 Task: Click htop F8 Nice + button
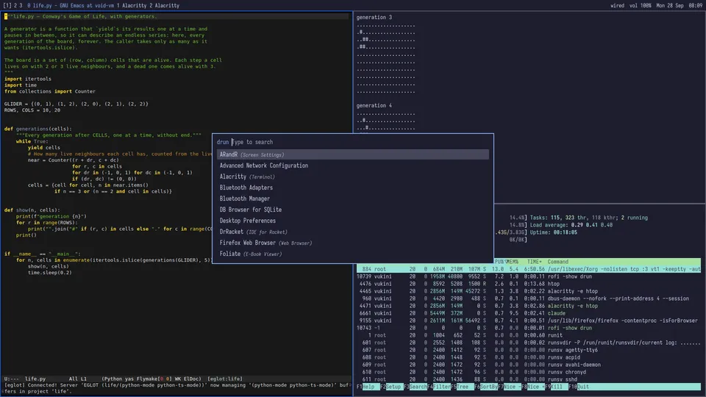(533, 387)
